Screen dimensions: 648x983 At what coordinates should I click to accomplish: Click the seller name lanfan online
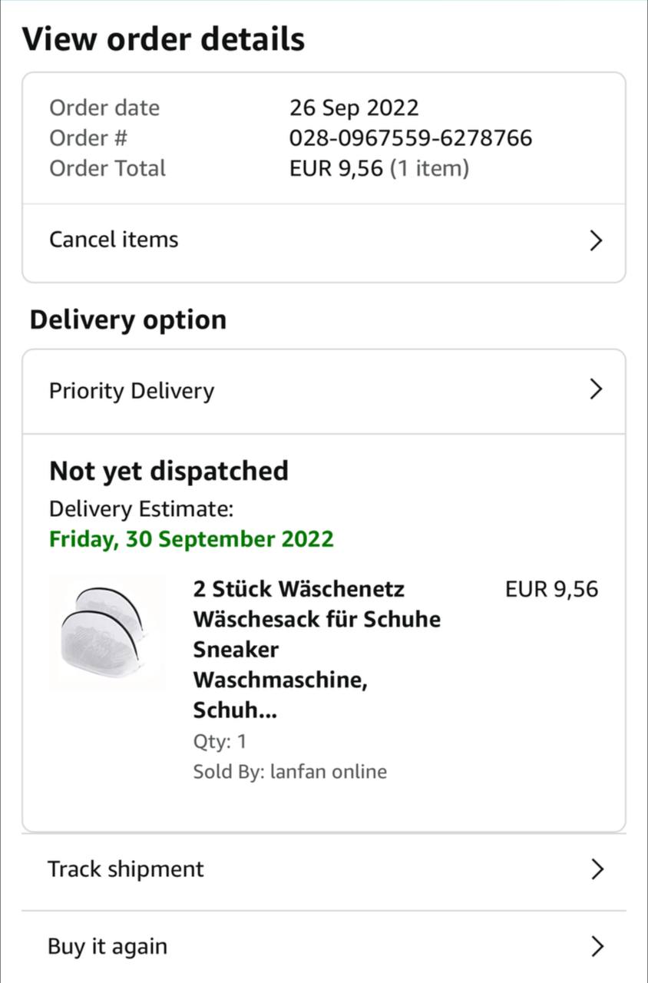328,772
